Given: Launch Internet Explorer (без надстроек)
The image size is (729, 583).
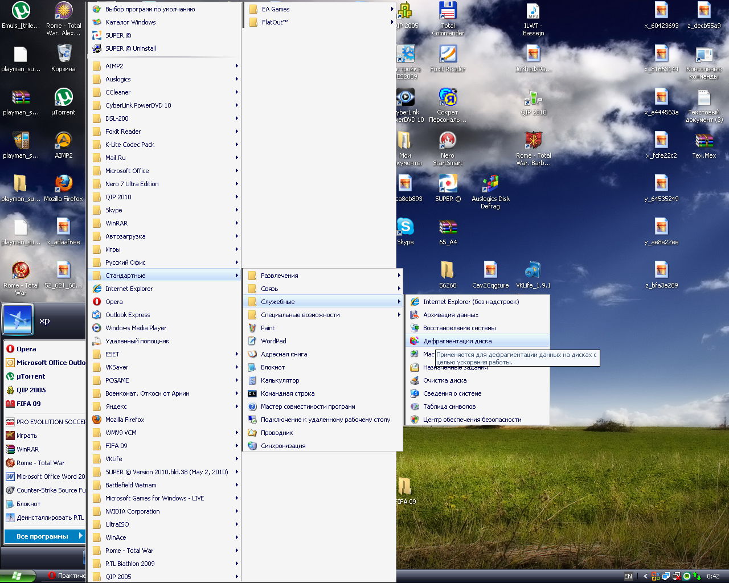Looking at the screenshot, I should point(478,302).
